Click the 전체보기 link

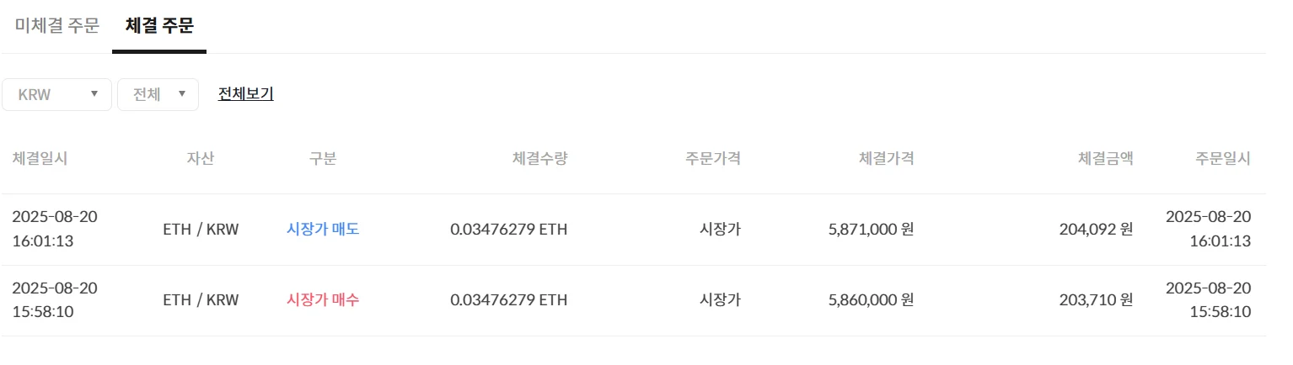245,93
